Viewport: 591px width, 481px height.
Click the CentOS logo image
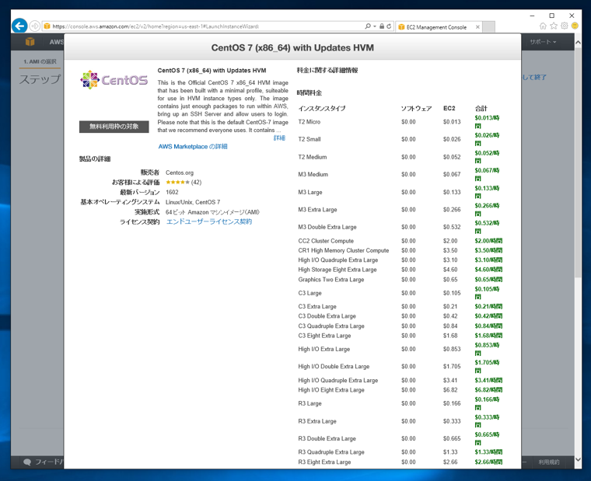point(114,80)
